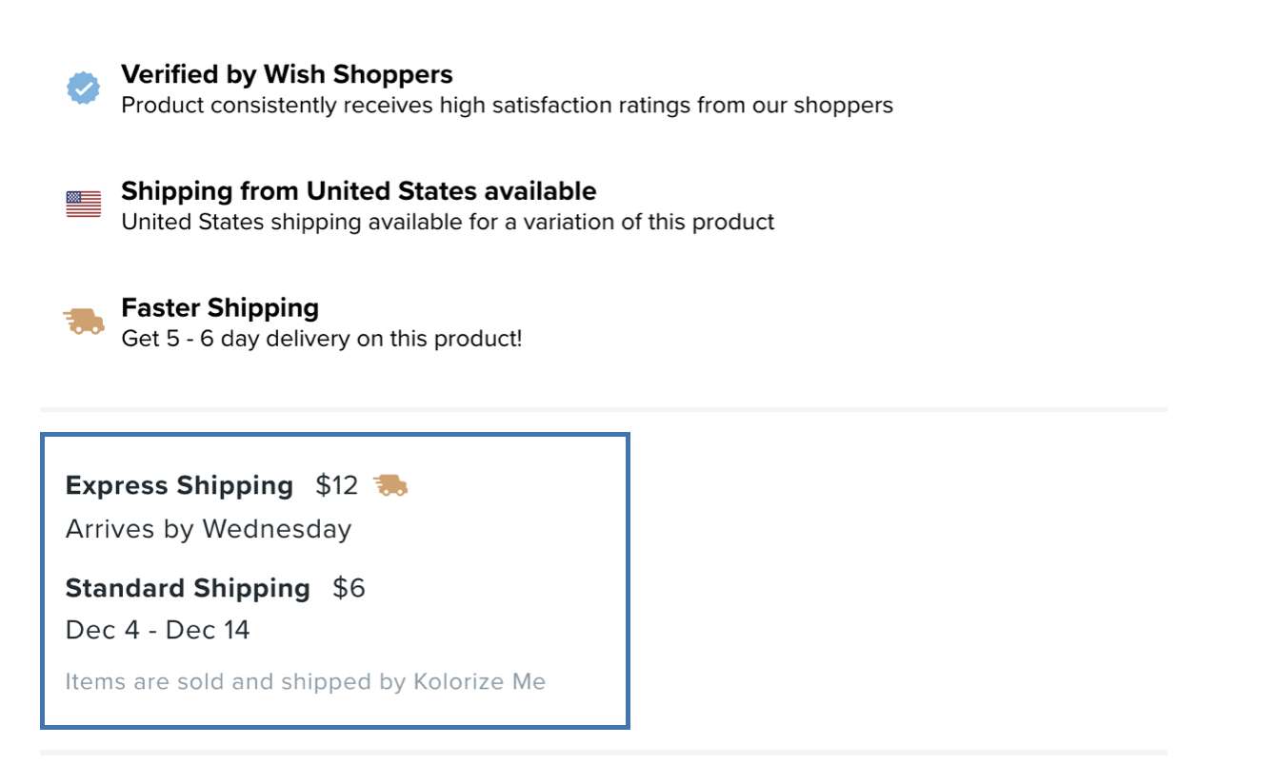Click the blue Verified by Wish Shoppers badge icon
Viewport: 1278px width, 784px height.
(x=84, y=87)
